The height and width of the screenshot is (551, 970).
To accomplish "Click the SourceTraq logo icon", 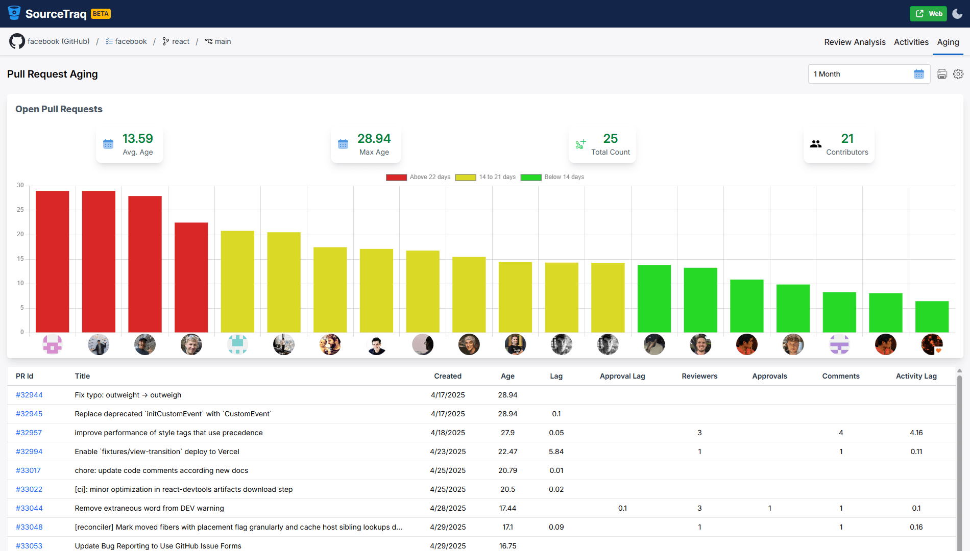I will 14,13.
